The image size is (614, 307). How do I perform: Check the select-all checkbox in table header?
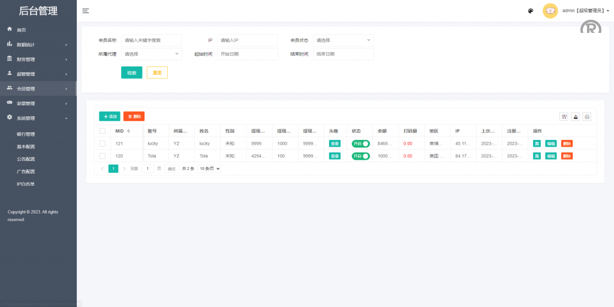tap(103, 131)
